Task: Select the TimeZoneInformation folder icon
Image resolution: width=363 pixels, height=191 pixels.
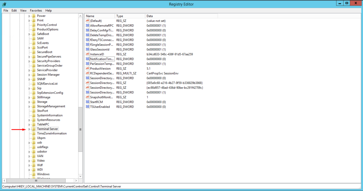Action: tap(34, 133)
